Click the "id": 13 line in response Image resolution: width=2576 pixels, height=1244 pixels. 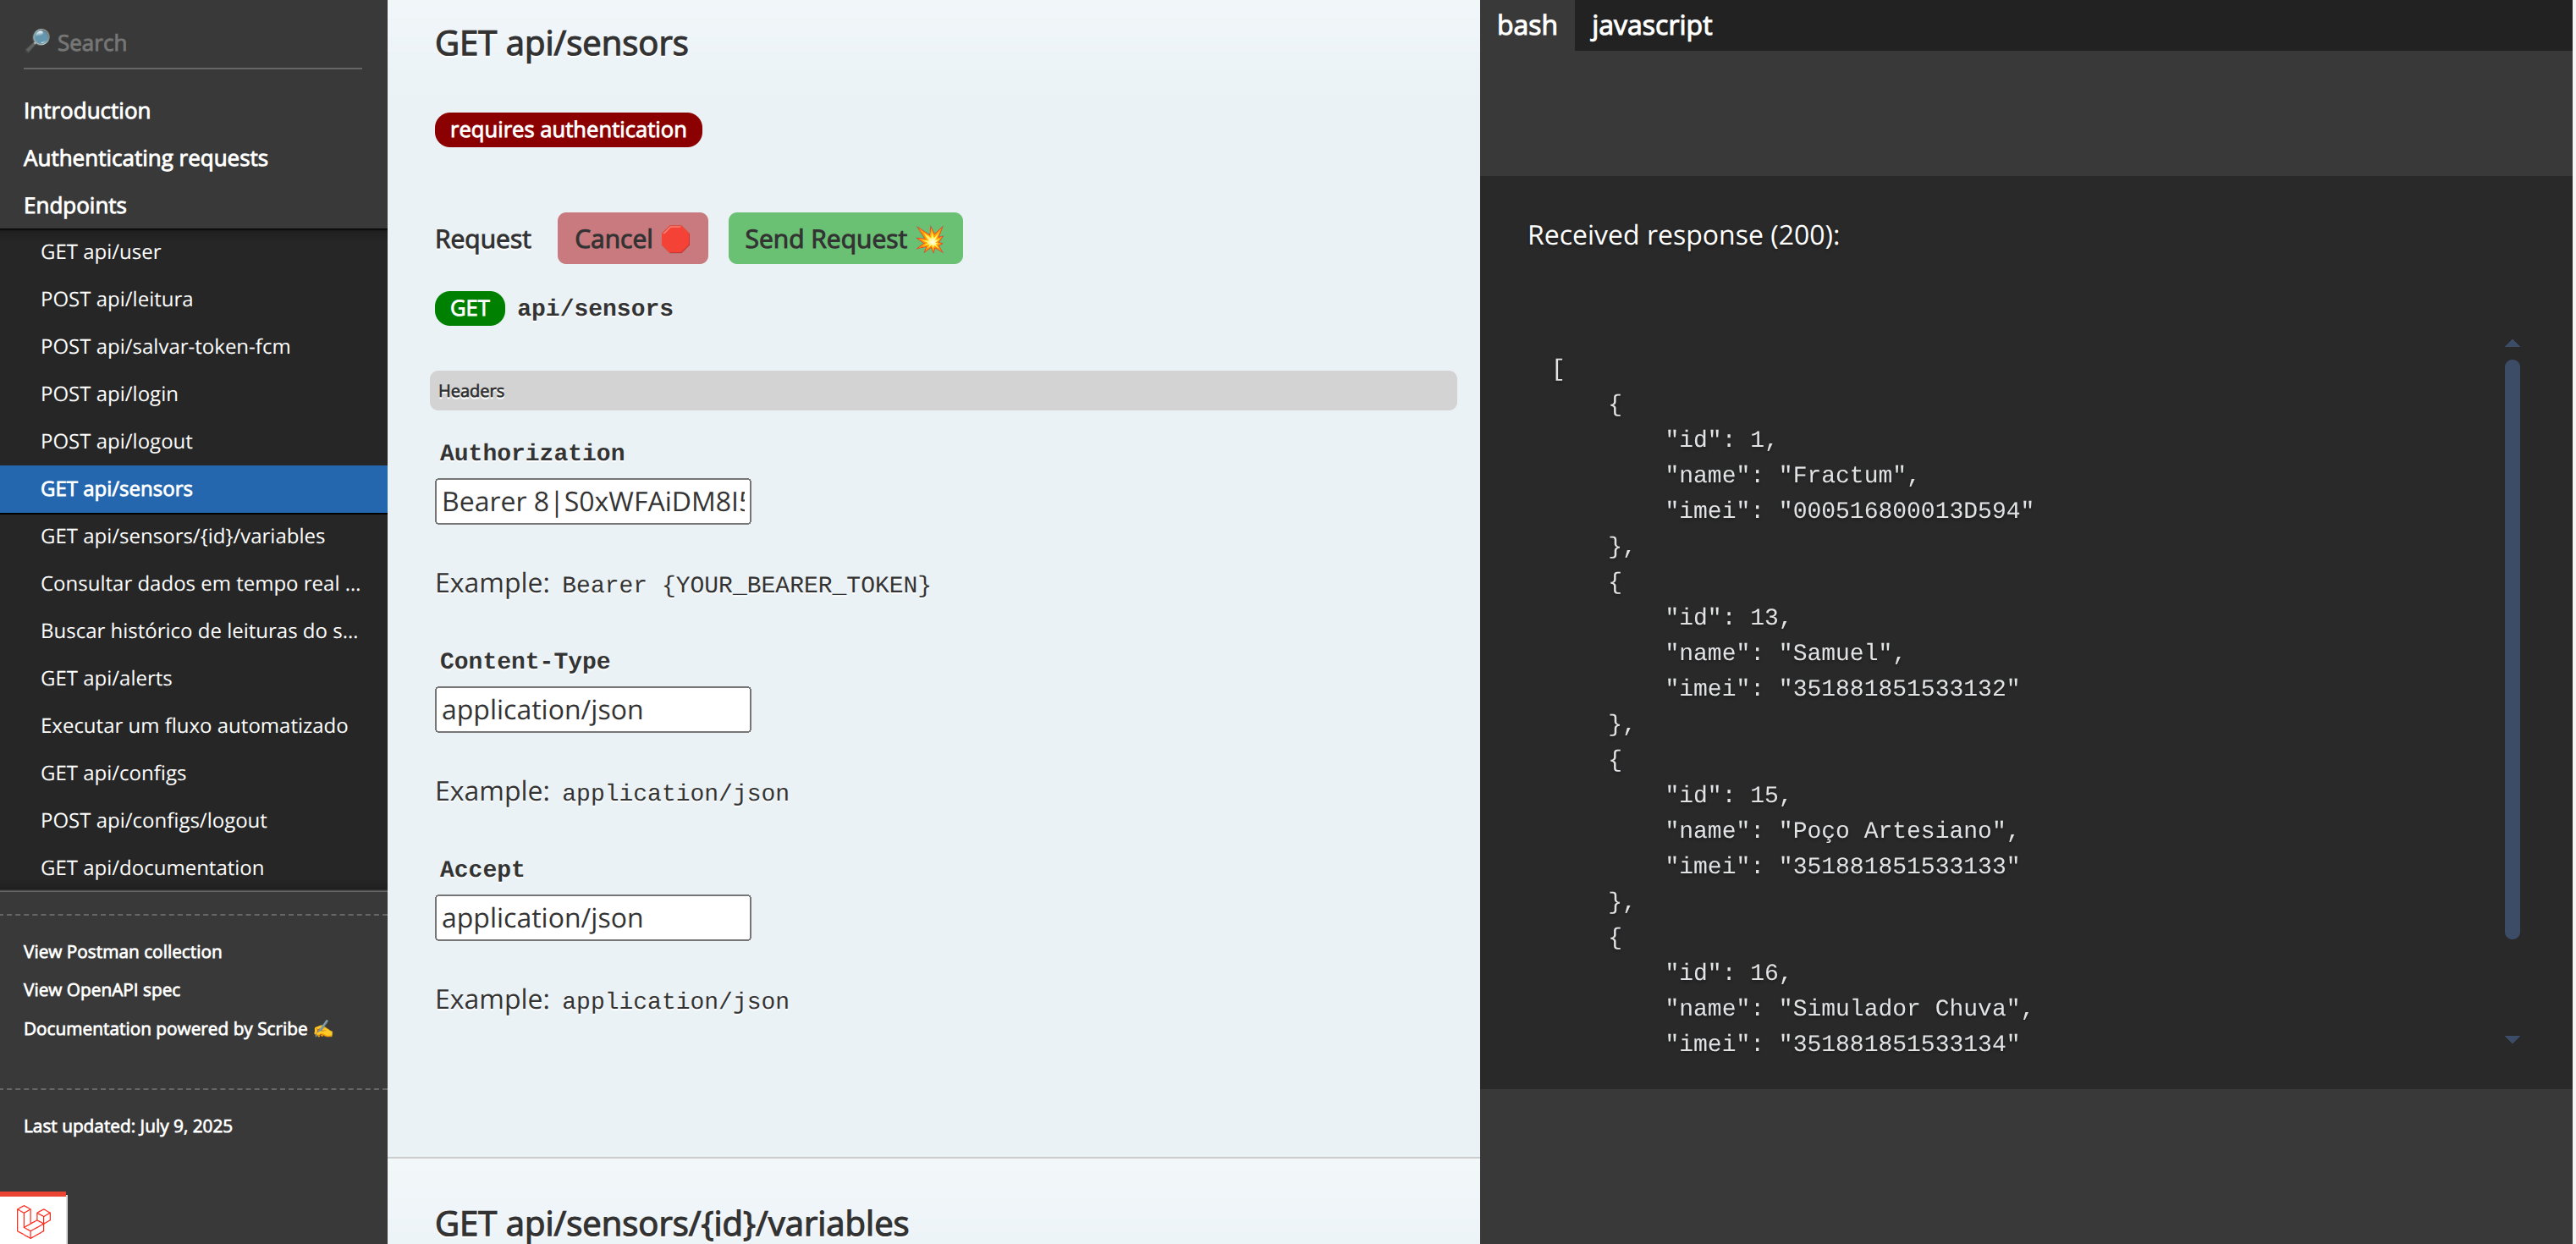pyautogui.click(x=1727, y=617)
